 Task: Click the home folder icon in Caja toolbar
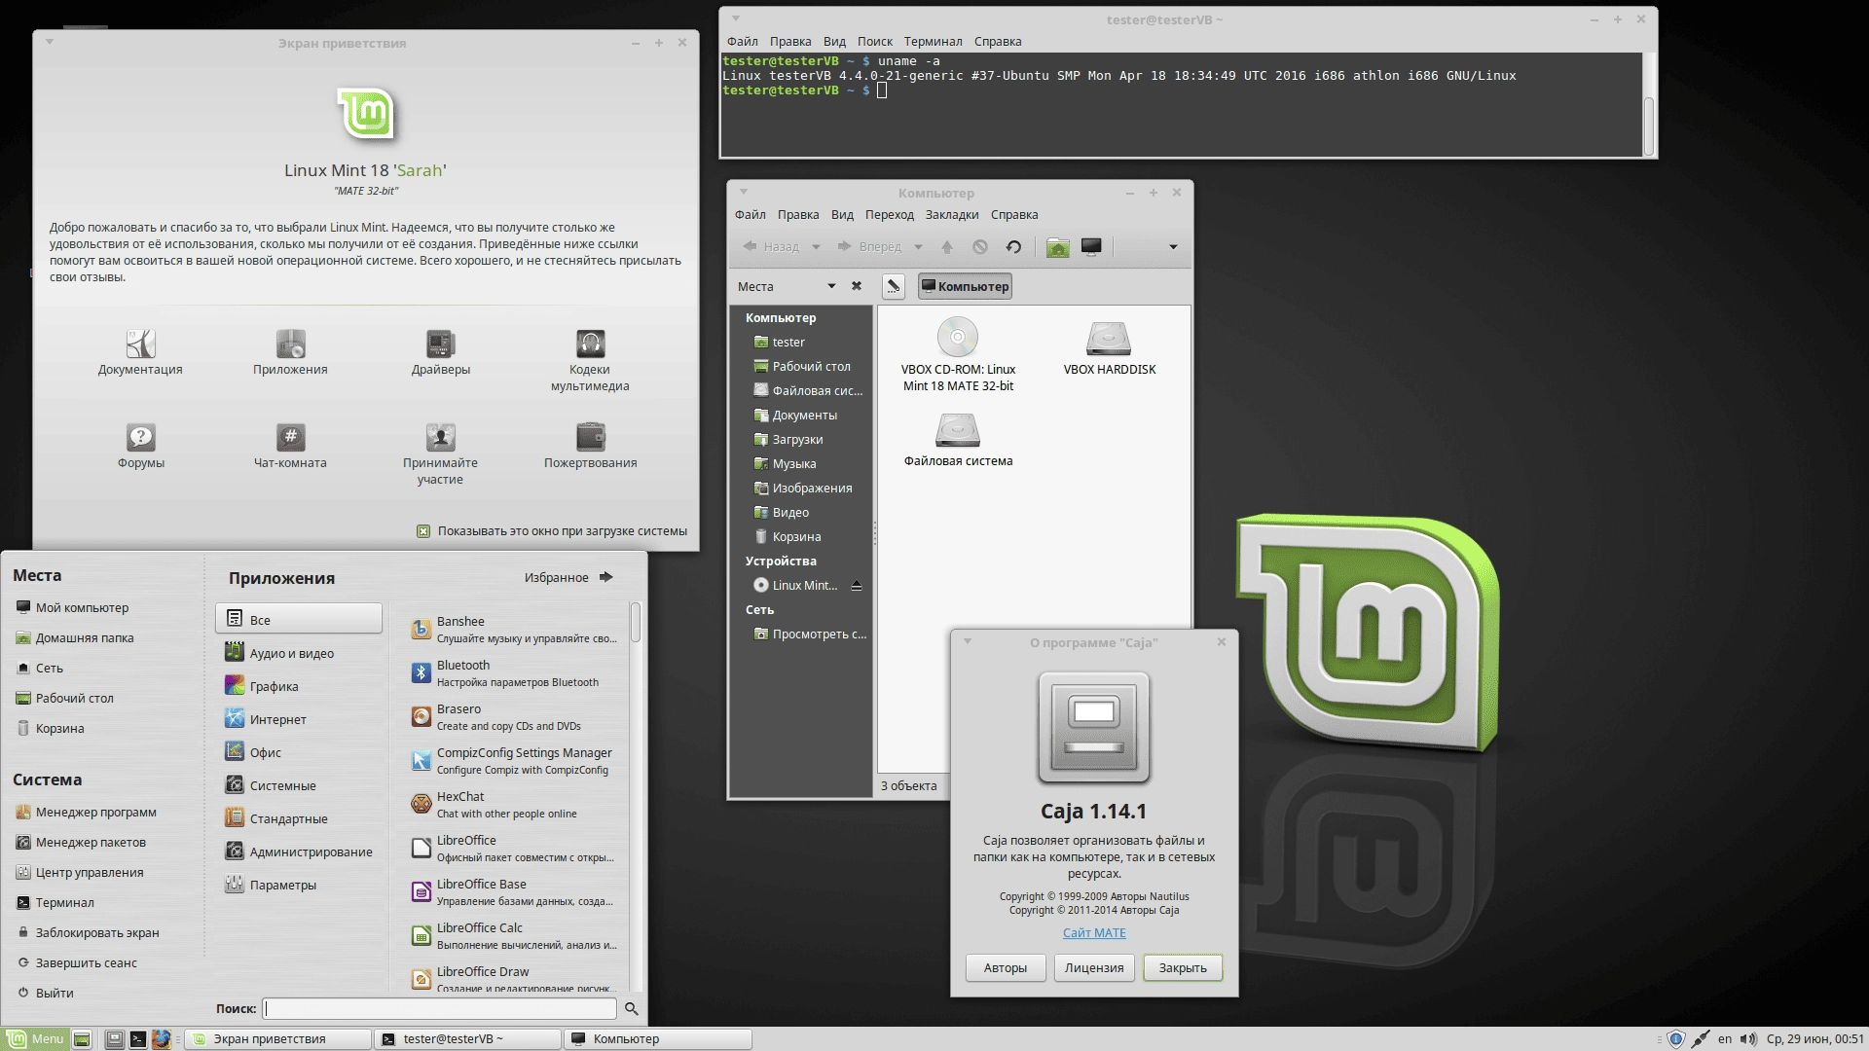(1058, 247)
